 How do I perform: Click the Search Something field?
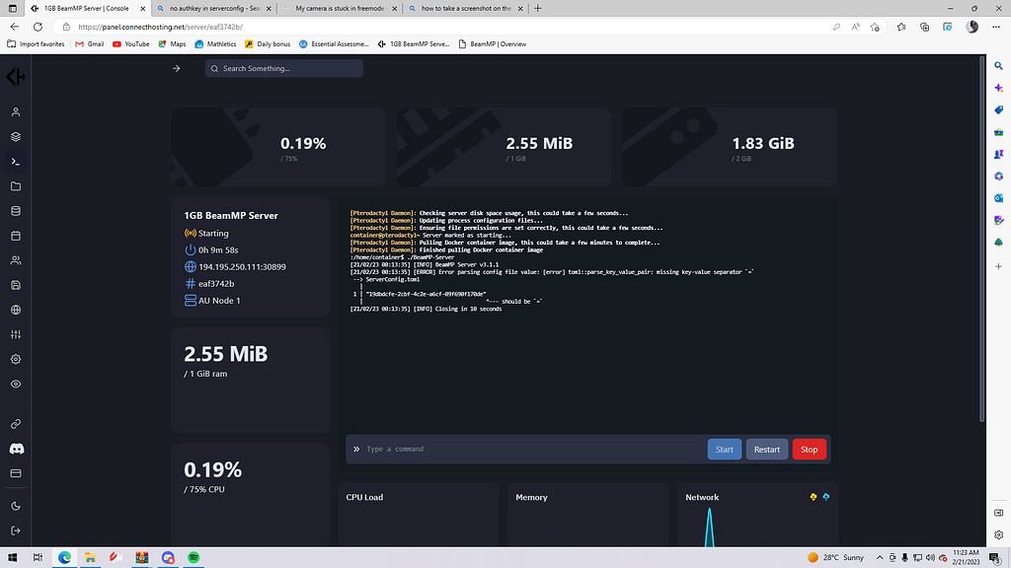click(283, 68)
